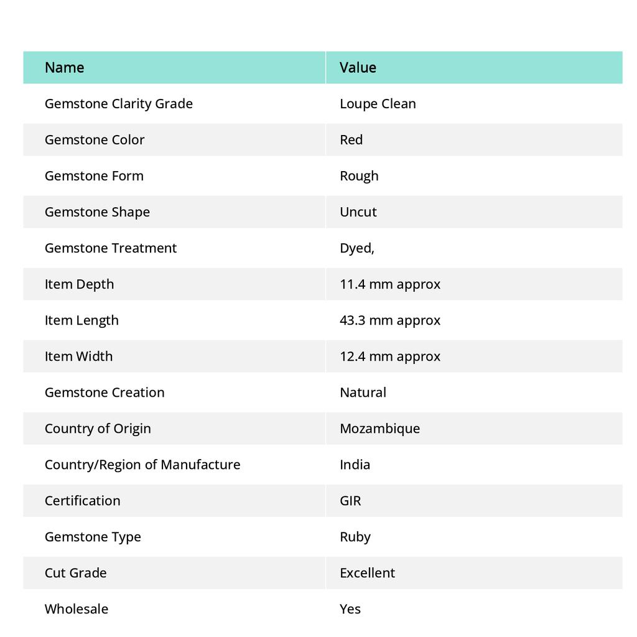Viewport: 637px width, 637px height.
Task: Click the Loupe Clean value cell
Action: 378,104
